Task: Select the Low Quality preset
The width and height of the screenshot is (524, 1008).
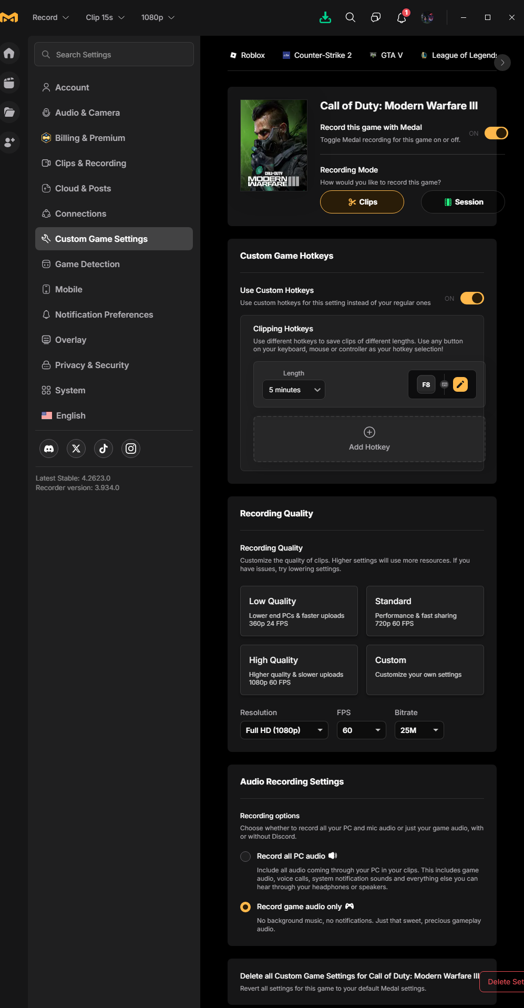Action: click(299, 611)
